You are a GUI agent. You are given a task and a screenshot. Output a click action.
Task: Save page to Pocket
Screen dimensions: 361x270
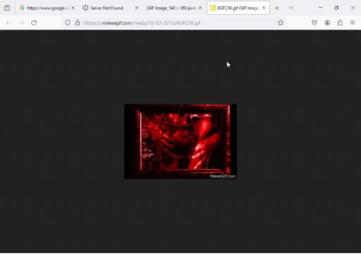coord(314,23)
